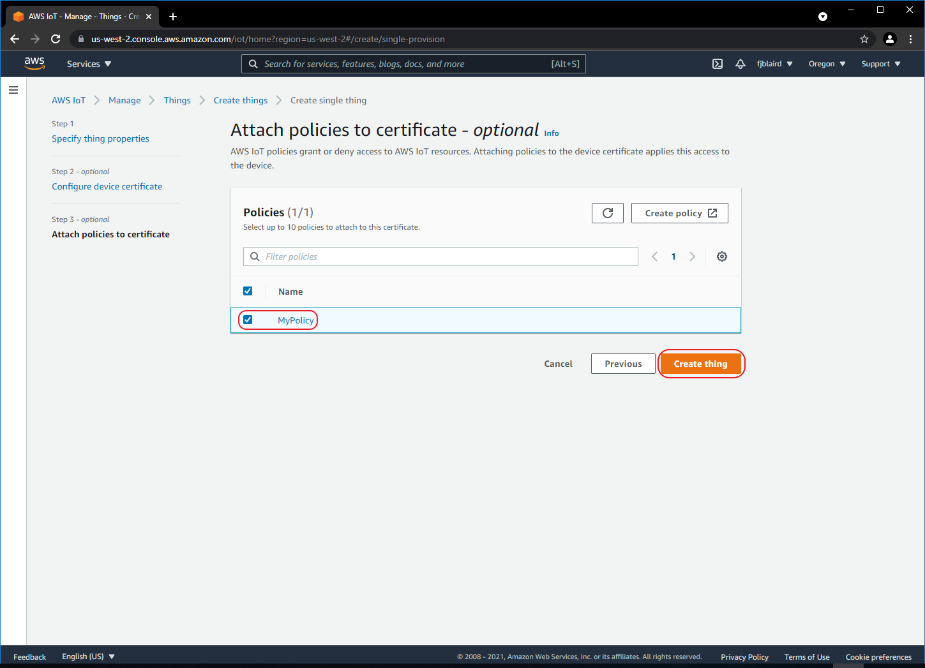
Task: Expand the Services dropdown
Action: tap(89, 64)
